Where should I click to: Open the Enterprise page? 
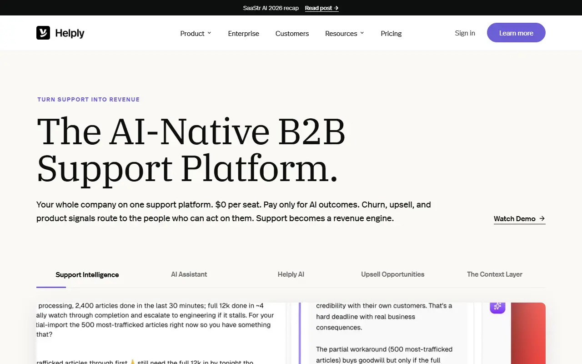point(244,33)
